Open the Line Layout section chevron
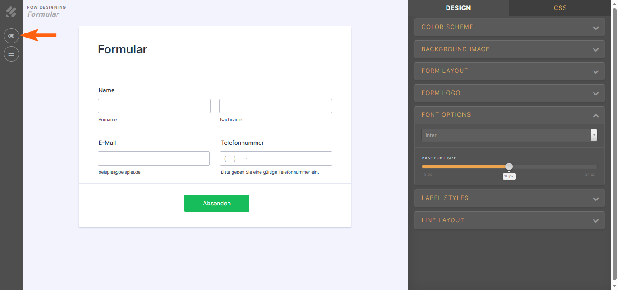 click(596, 220)
